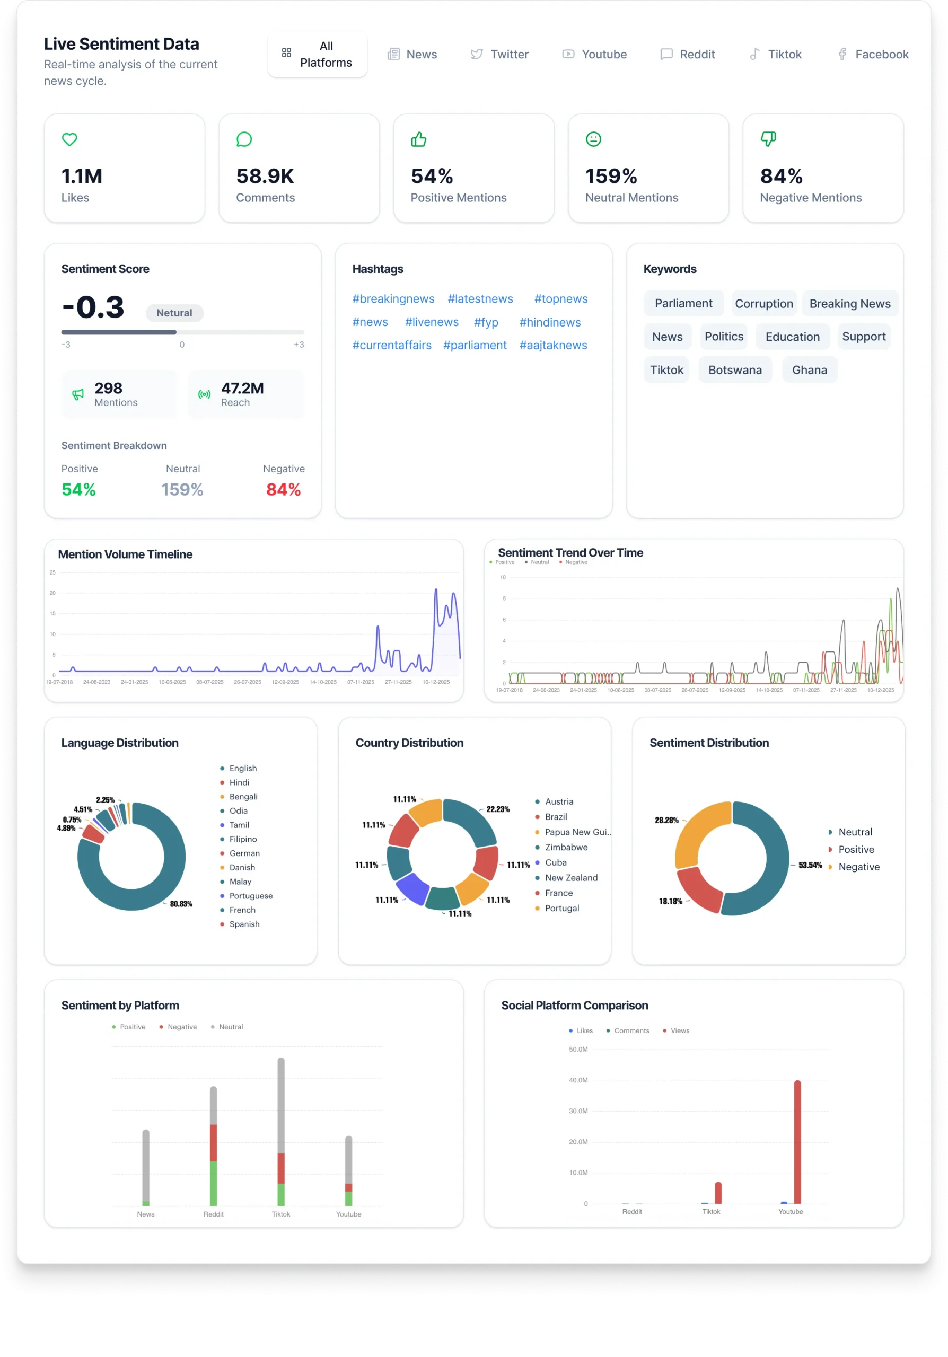Open the Youtube platform tab
Viewport: 948px width, 1357px height.
coord(594,55)
